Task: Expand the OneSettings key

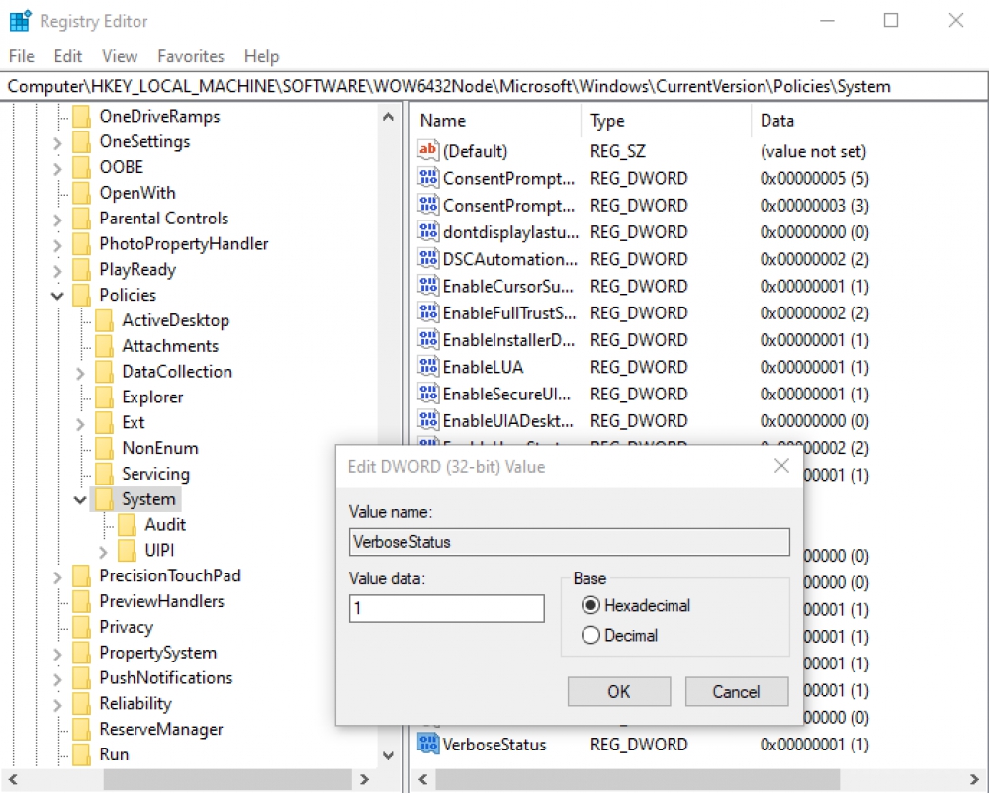Action: [x=58, y=143]
